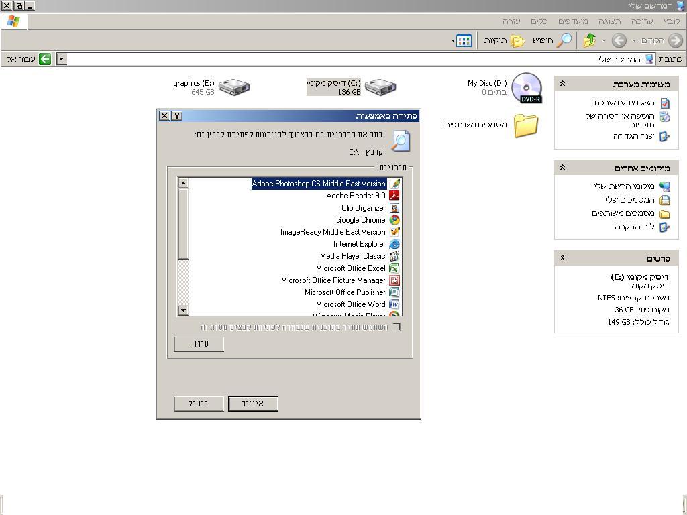The image size is (687, 515).
Task: Select the Microsoft Office Excel icon
Action: click(x=394, y=268)
